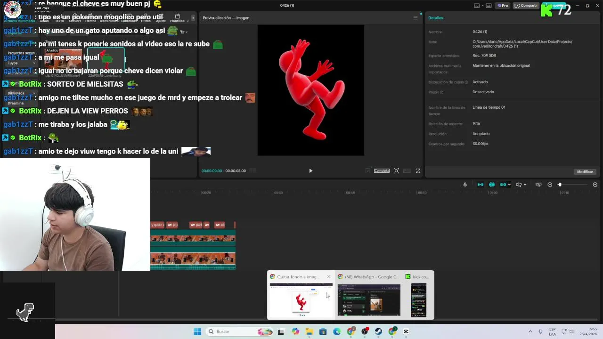Image resolution: width=603 pixels, height=339 pixels.
Task: Toggle main track magnet snapping
Action: (481, 185)
